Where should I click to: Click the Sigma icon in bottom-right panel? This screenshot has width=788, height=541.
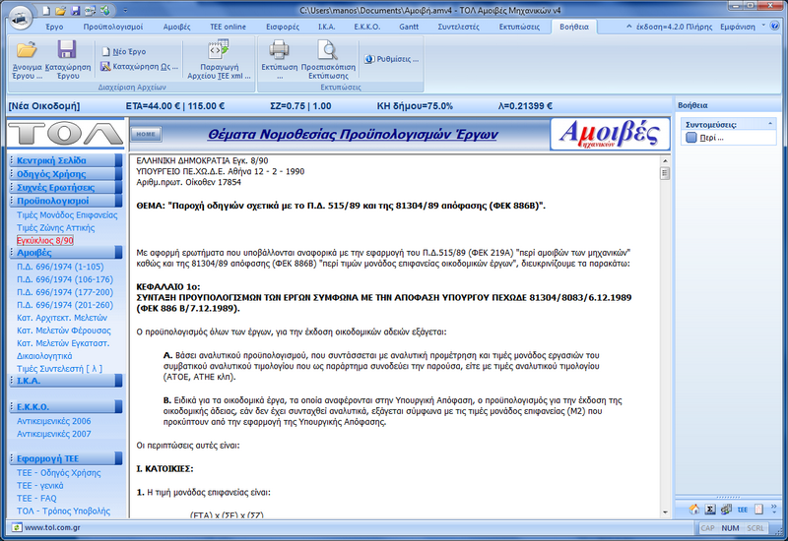click(709, 510)
